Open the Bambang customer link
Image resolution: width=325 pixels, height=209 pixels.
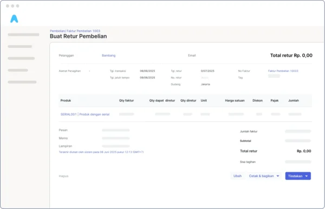pos(109,56)
